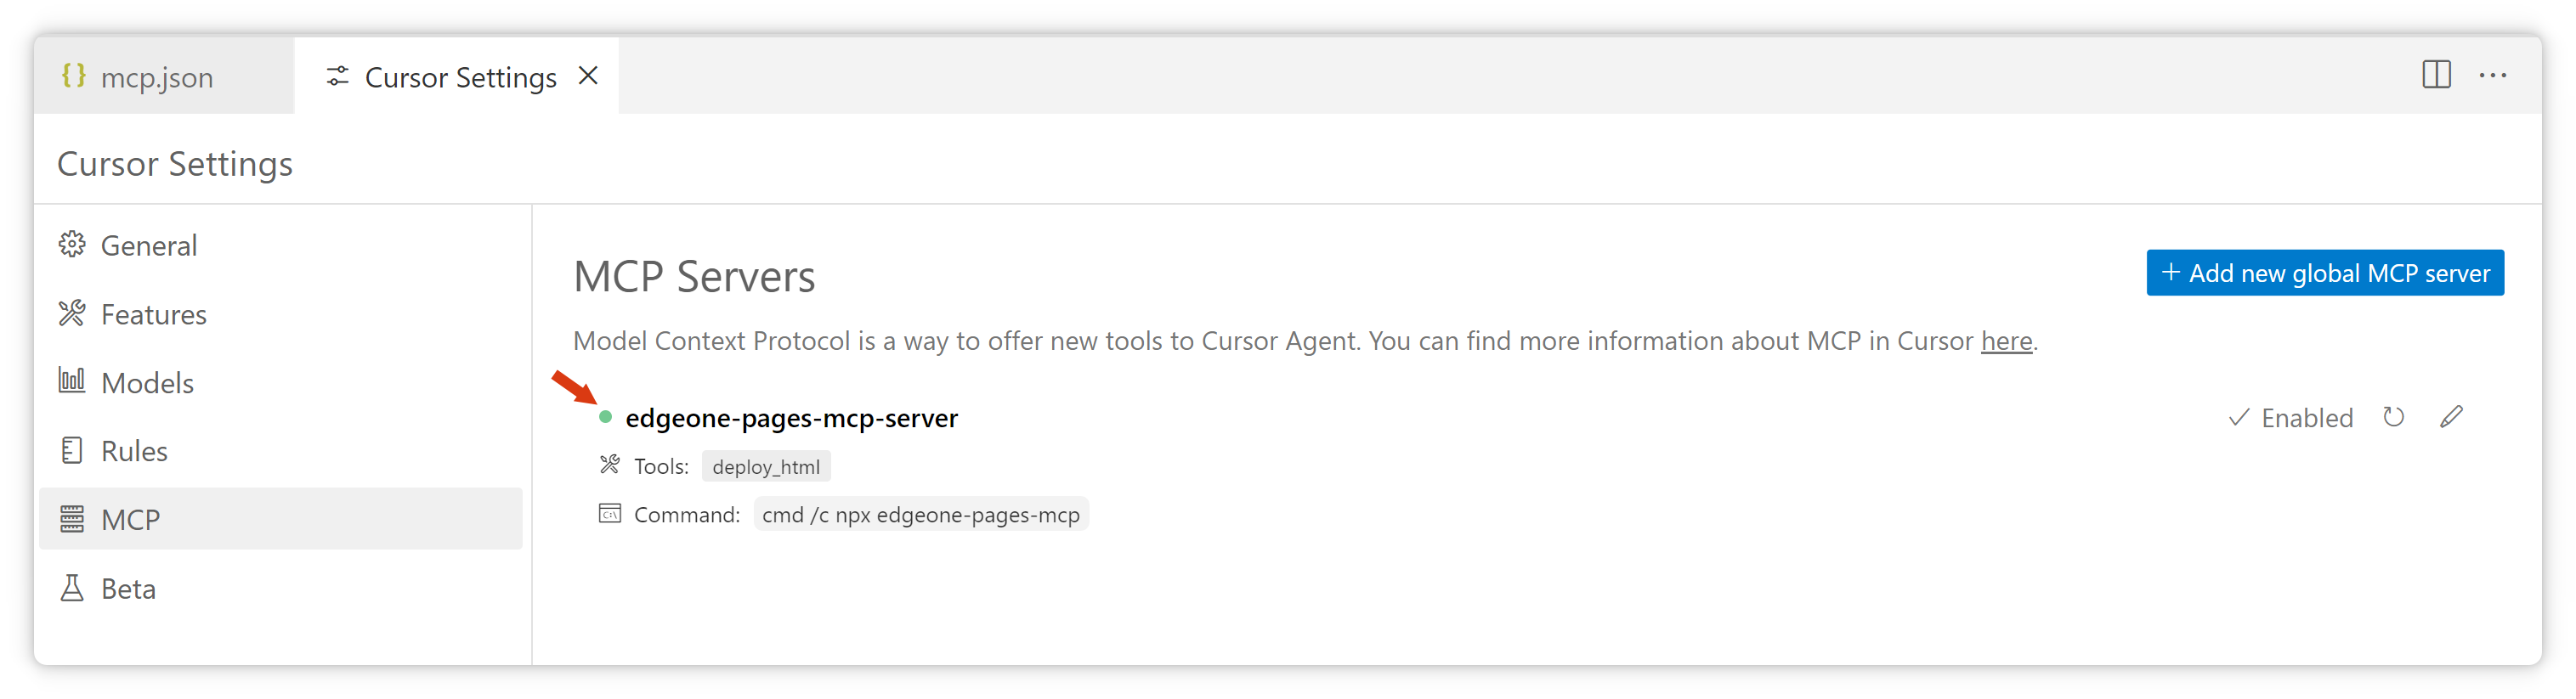Click Add new global MCP server button

tap(2324, 273)
